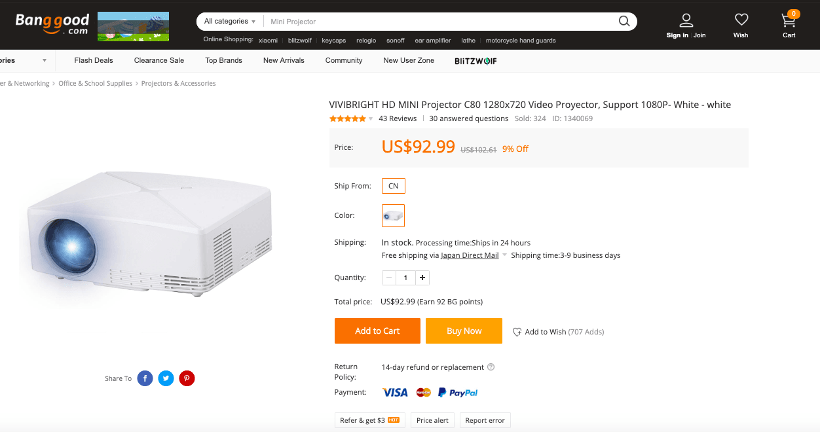Open the Flash Deals menu item
820x432 pixels.
coord(93,60)
